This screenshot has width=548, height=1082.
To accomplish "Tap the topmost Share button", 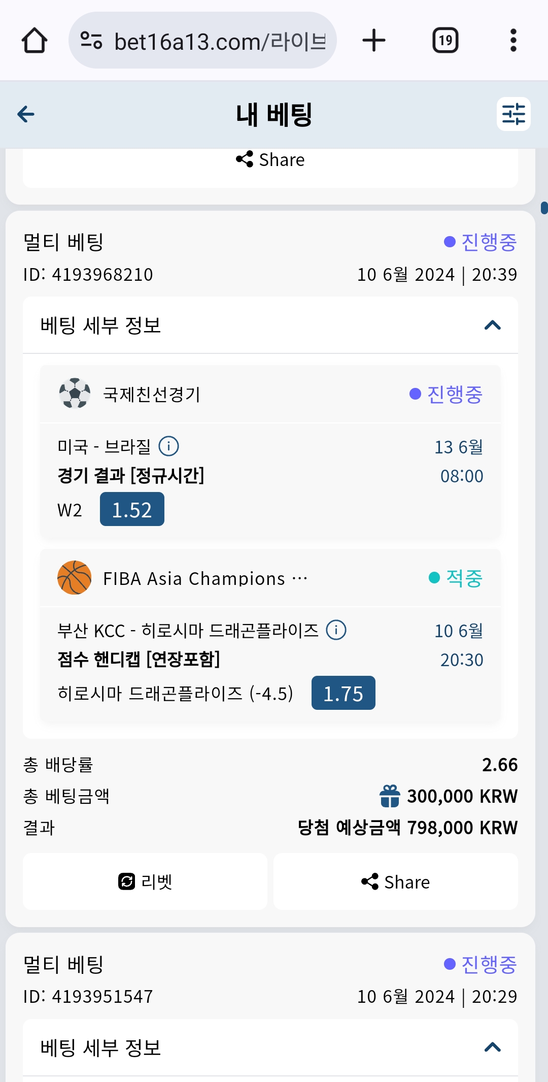I will point(270,160).
